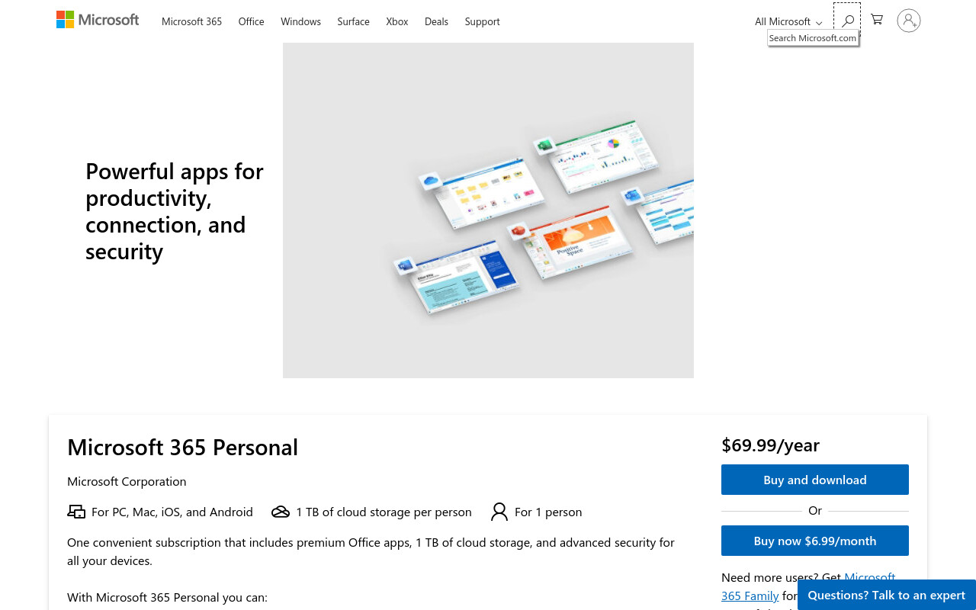
Task: Click the All Microsoft chevron arrow
Action: pyautogui.click(x=819, y=23)
